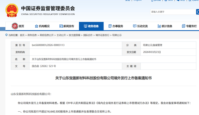Go to 首页 in the breadcrumb
The width and height of the screenshot is (199, 115).
click(x=22, y=35)
